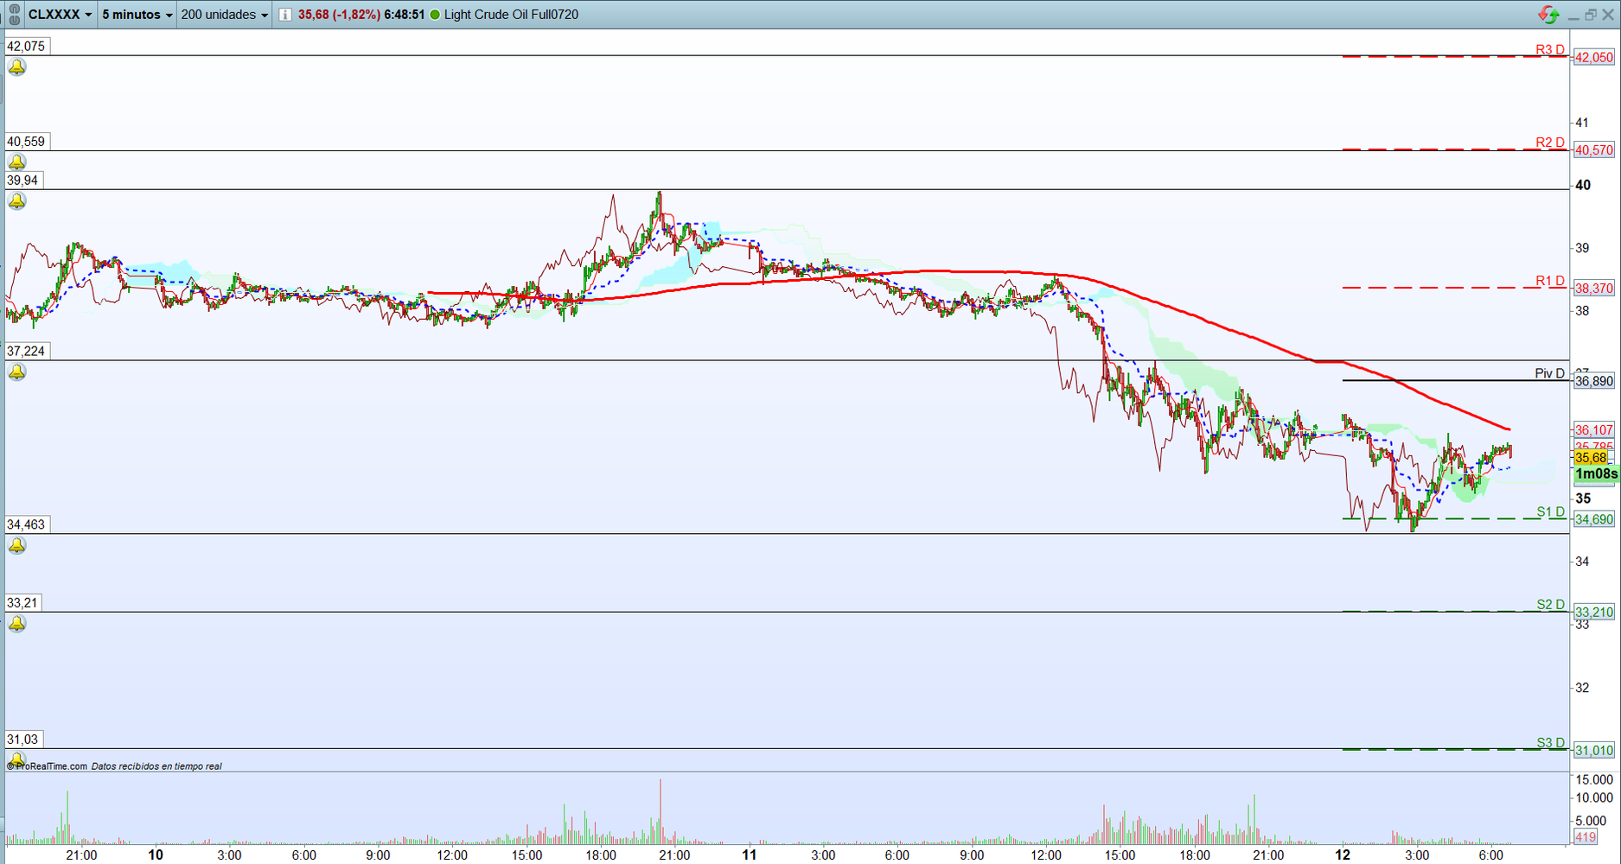Viewport: 1621px width, 864px height.
Task: Open the CLXXXX instrument dropdown
Action: [60, 15]
